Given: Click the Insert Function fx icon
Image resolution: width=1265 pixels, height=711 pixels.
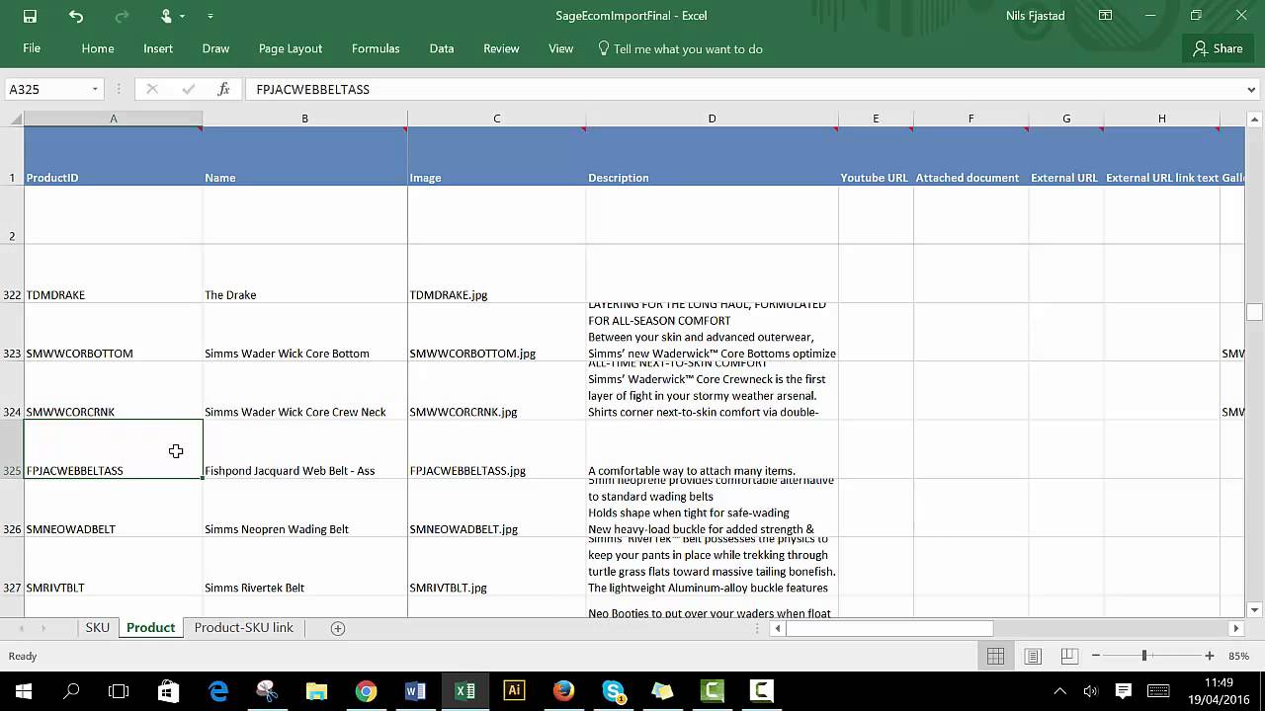Looking at the screenshot, I should point(224,89).
